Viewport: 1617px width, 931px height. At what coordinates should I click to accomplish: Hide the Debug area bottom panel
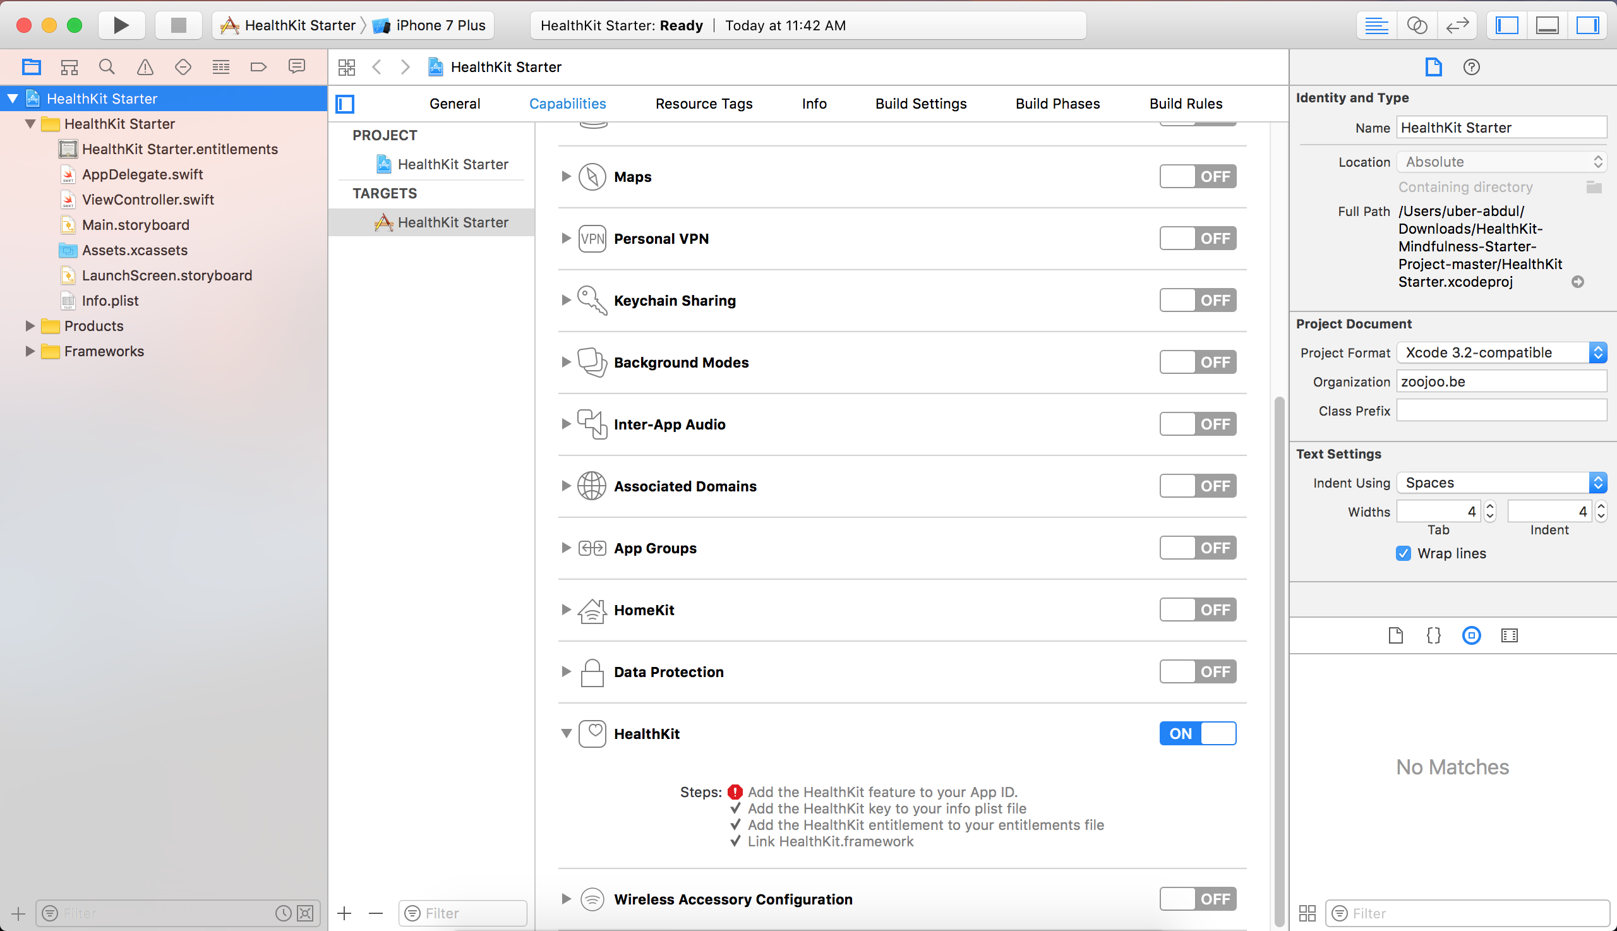point(1547,25)
